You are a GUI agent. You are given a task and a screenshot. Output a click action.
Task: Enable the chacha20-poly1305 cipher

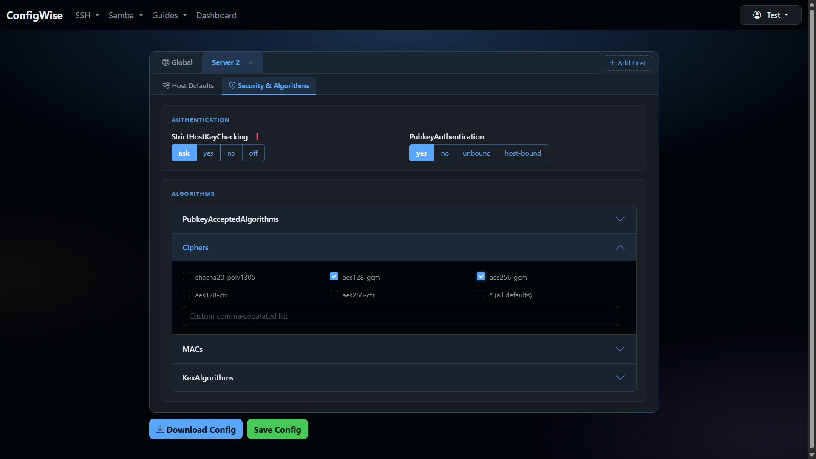click(187, 276)
